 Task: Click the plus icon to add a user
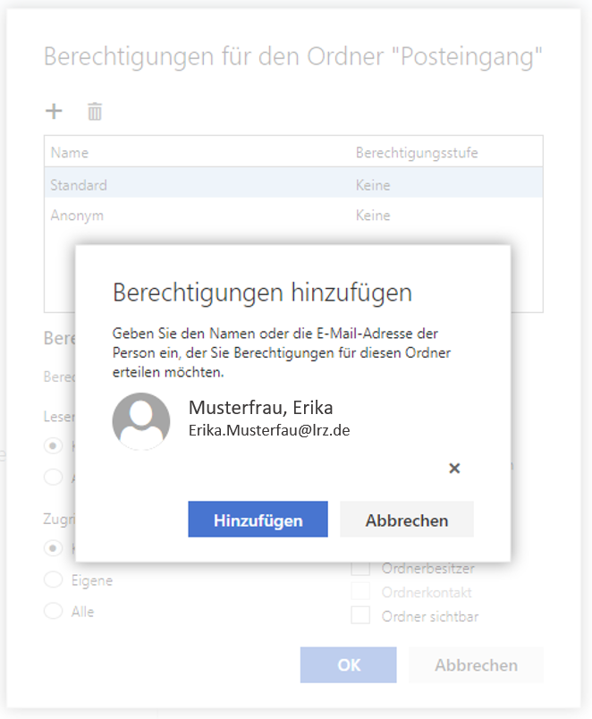tap(55, 111)
